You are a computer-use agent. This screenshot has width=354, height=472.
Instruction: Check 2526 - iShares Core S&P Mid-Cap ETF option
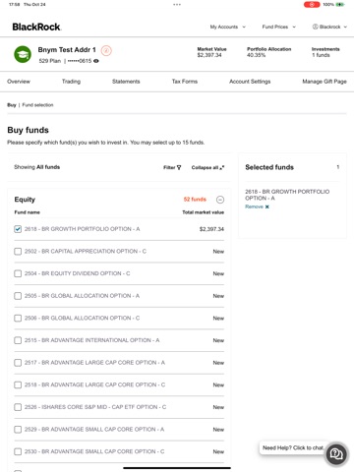(x=18, y=407)
